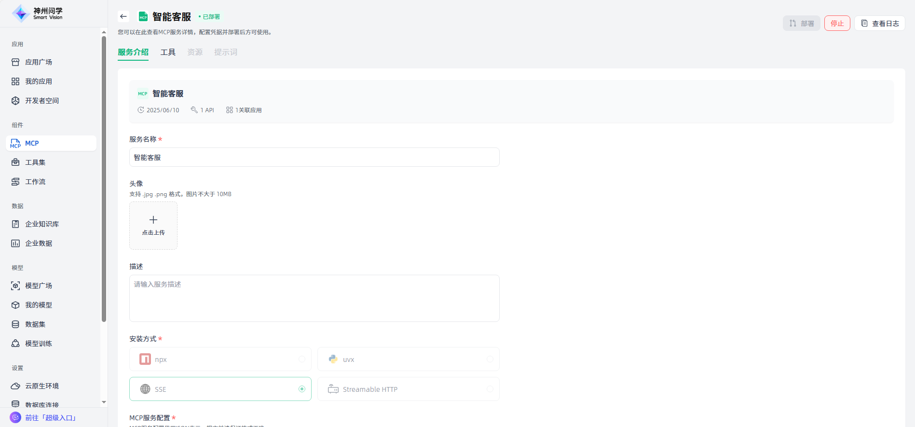
Task: Open 企业知识库 in the sidebar
Action: 42,224
